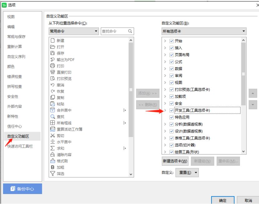Click the search magnifier in 查找命令 box
Screen dimensions: 259x204
click(x=130, y=31)
